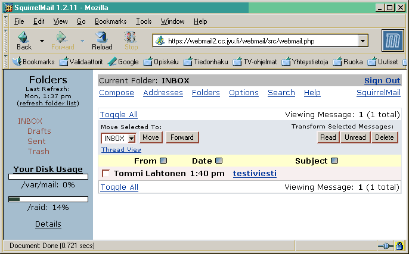Click the disk usage Details link
Screen dimensions: 409x254
tap(48, 224)
